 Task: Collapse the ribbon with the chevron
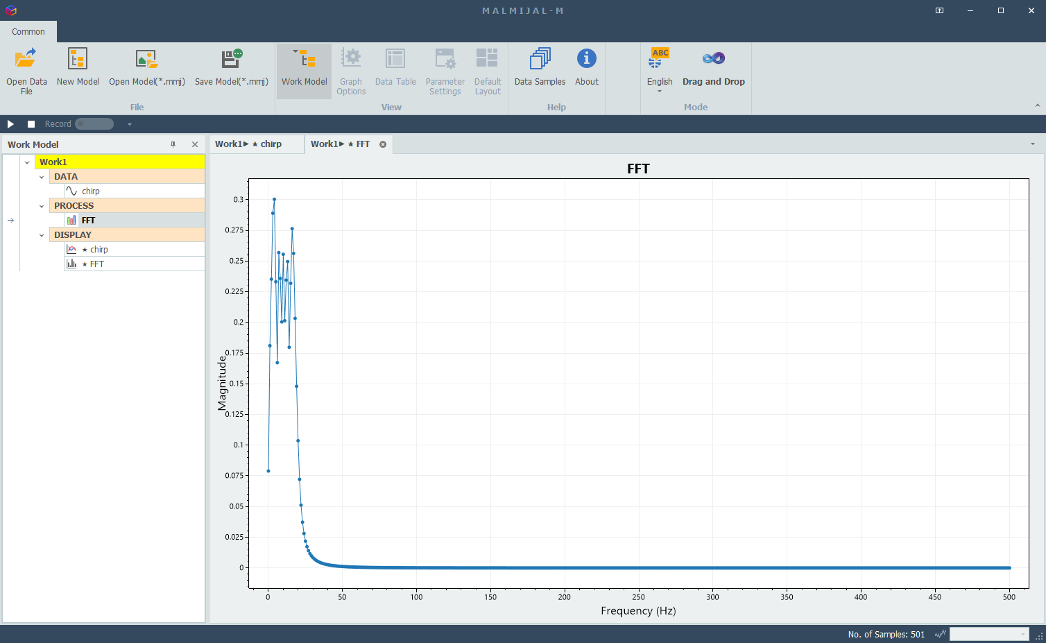click(1038, 105)
